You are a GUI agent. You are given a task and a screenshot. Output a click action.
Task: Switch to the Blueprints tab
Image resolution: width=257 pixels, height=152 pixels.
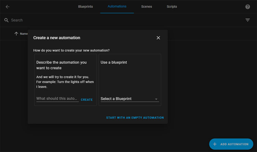(85, 7)
